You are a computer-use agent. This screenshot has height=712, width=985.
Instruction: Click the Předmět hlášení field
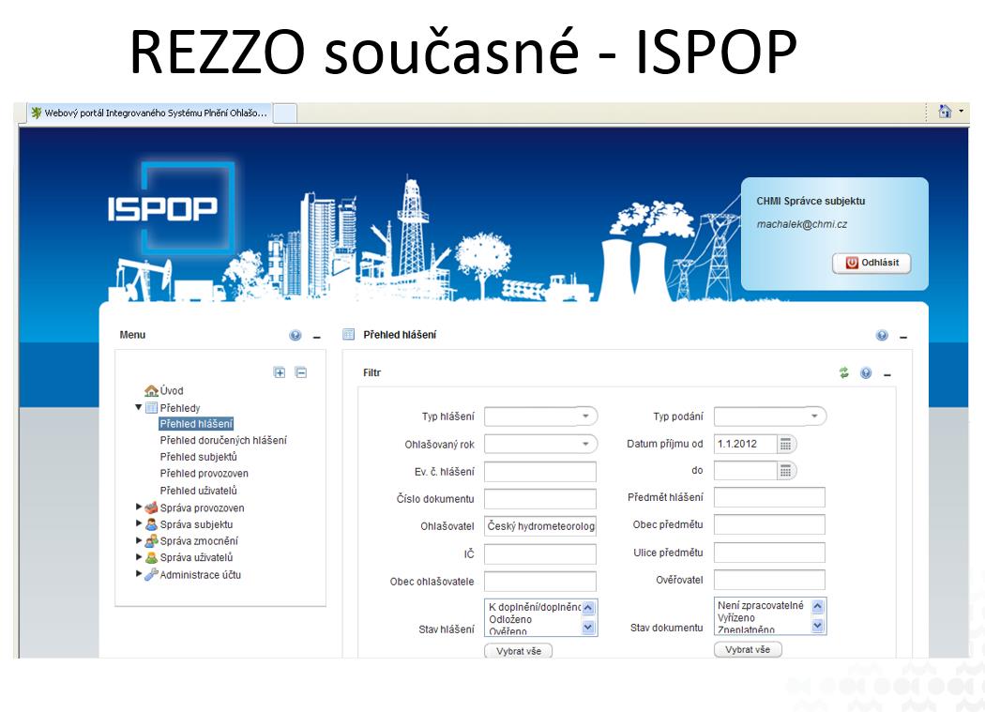point(769,497)
